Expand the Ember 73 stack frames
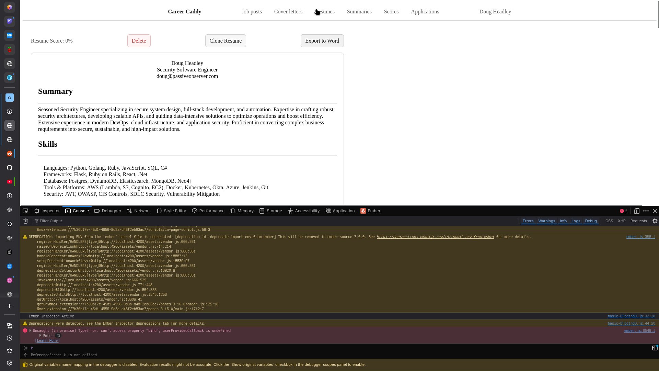This screenshot has width=659, height=371. click(41, 336)
